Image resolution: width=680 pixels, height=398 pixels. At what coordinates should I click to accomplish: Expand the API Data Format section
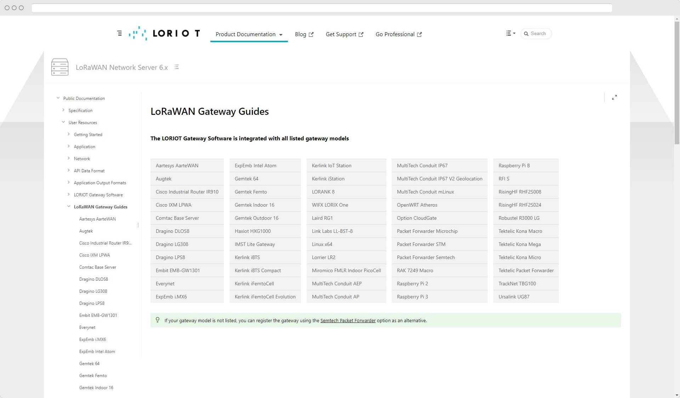click(69, 170)
